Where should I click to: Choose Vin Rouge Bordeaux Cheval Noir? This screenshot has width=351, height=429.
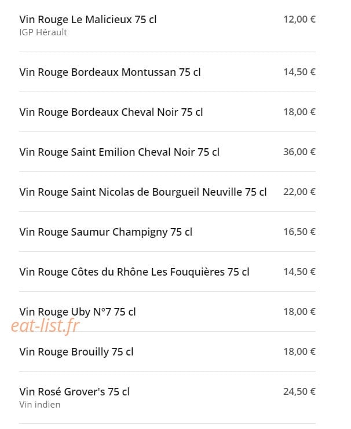(x=111, y=112)
